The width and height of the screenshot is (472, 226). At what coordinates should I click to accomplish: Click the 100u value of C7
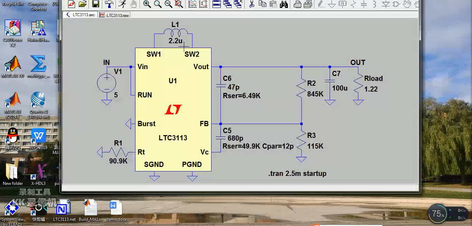coord(340,88)
